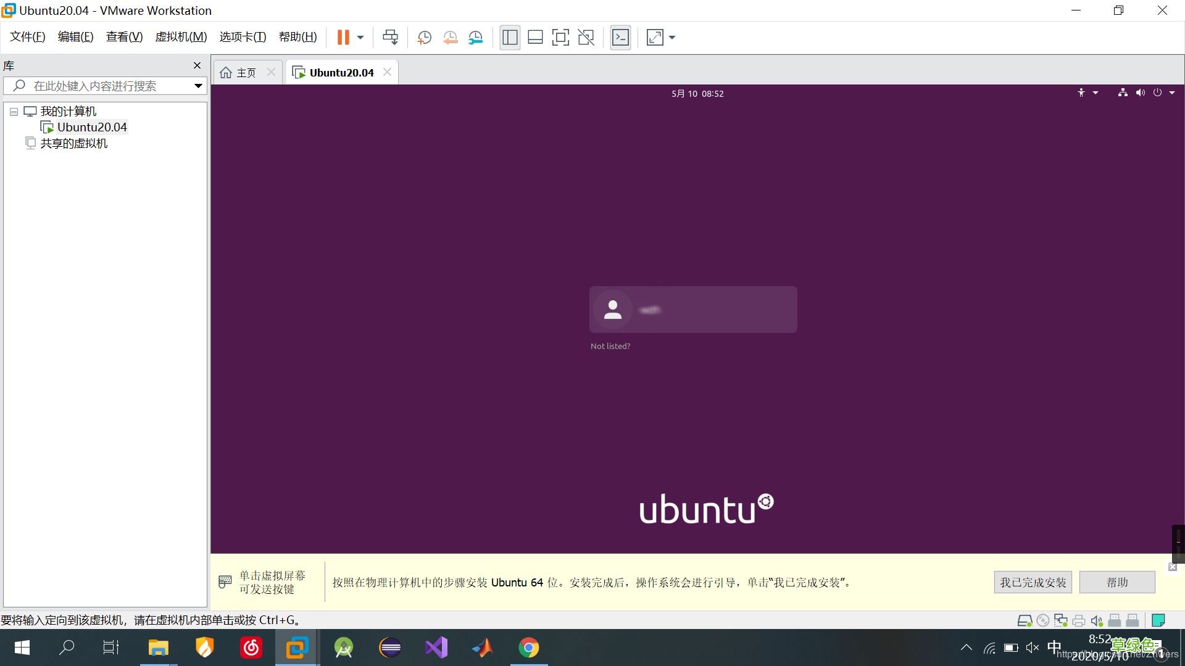
Task: Click the 我已完成安装 button
Action: click(x=1033, y=582)
